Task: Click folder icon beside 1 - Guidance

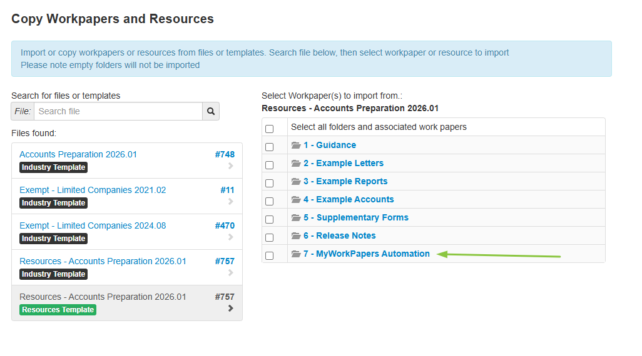Action: (296, 146)
